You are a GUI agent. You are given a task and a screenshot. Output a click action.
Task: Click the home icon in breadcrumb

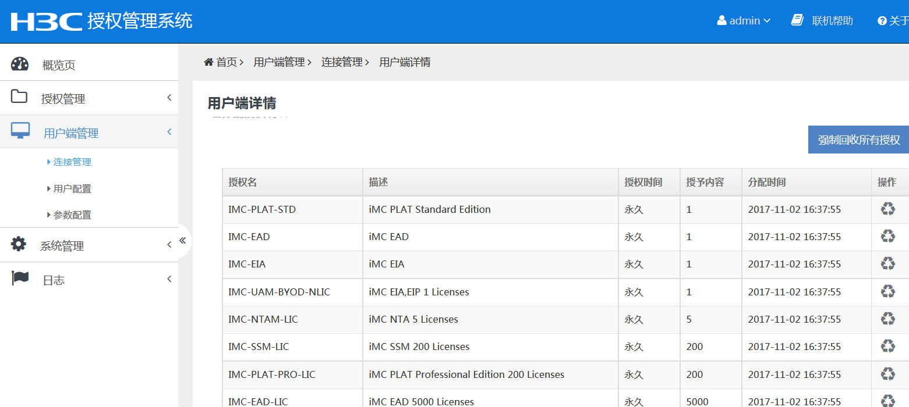208,62
